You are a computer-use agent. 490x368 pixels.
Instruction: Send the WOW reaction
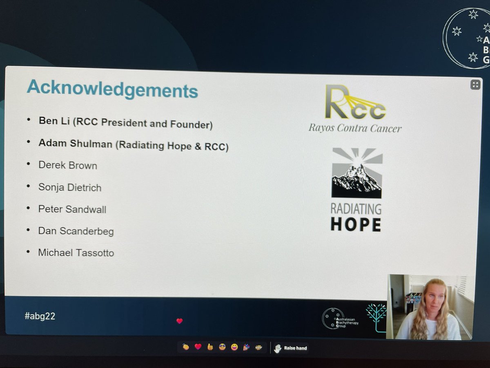pyautogui.click(x=258, y=347)
